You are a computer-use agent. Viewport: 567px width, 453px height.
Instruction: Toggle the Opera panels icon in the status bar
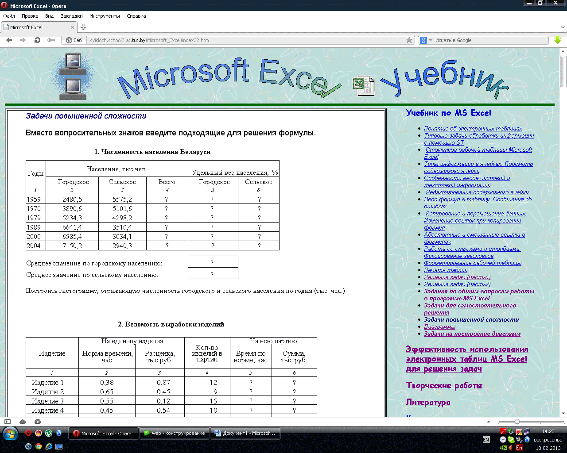click(x=8, y=422)
